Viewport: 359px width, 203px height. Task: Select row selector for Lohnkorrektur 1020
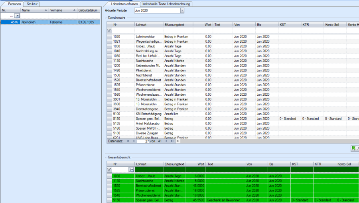109,37
